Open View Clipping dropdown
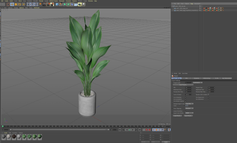The image size is (237, 143). pos(189,108)
